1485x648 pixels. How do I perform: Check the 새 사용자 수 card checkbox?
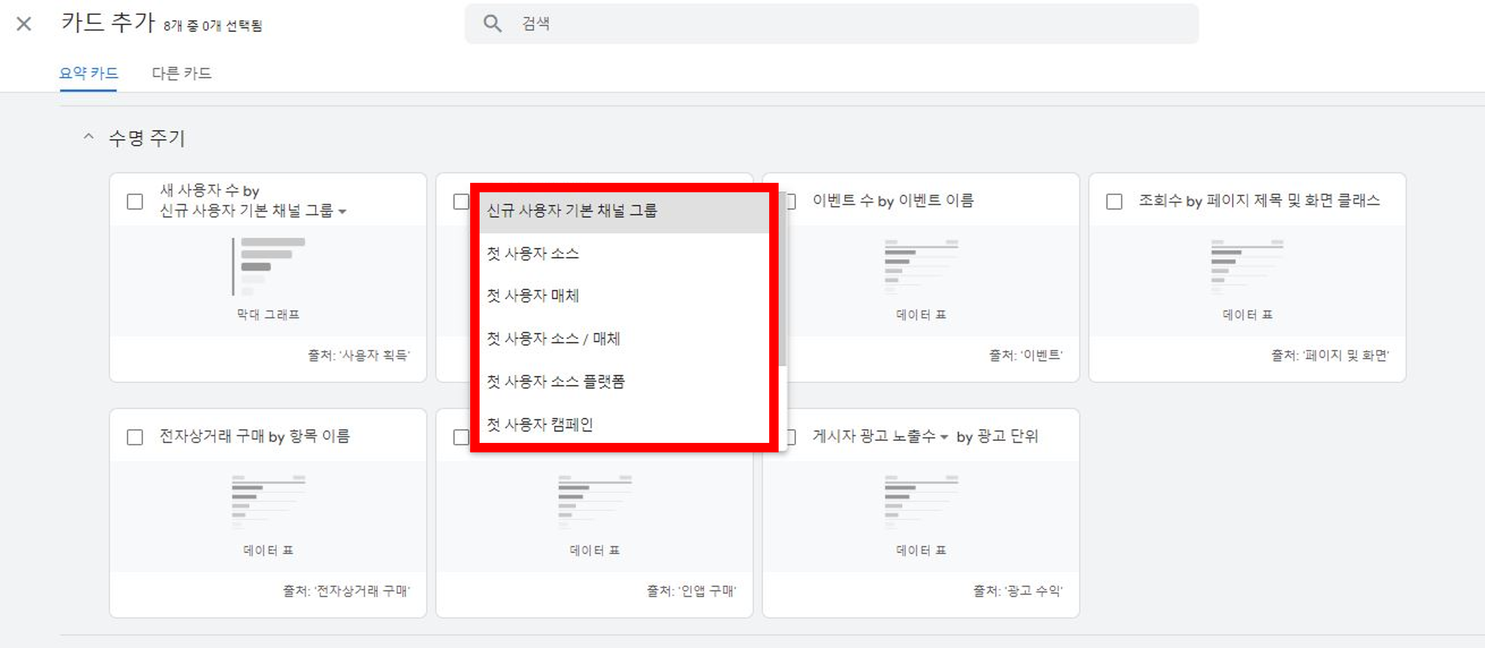(x=135, y=202)
